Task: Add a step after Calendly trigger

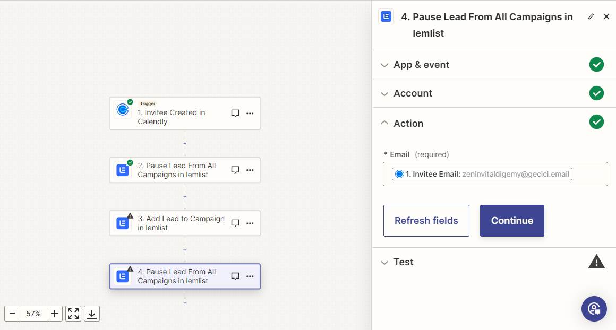Action: pyautogui.click(x=185, y=144)
